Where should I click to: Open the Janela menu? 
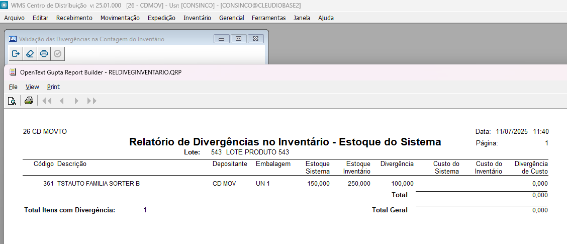(302, 18)
